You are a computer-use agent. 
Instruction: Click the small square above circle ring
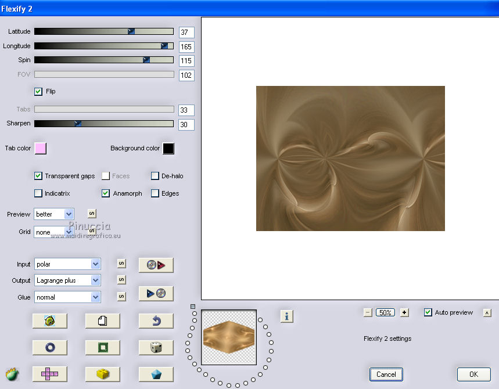193,307
